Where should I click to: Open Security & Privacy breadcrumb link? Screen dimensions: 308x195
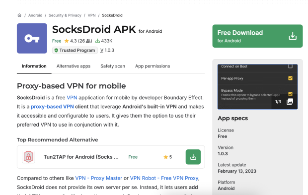65,15
